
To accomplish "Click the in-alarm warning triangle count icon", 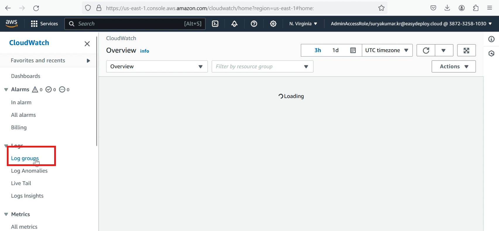I will pyautogui.click(x=37, y=90).
